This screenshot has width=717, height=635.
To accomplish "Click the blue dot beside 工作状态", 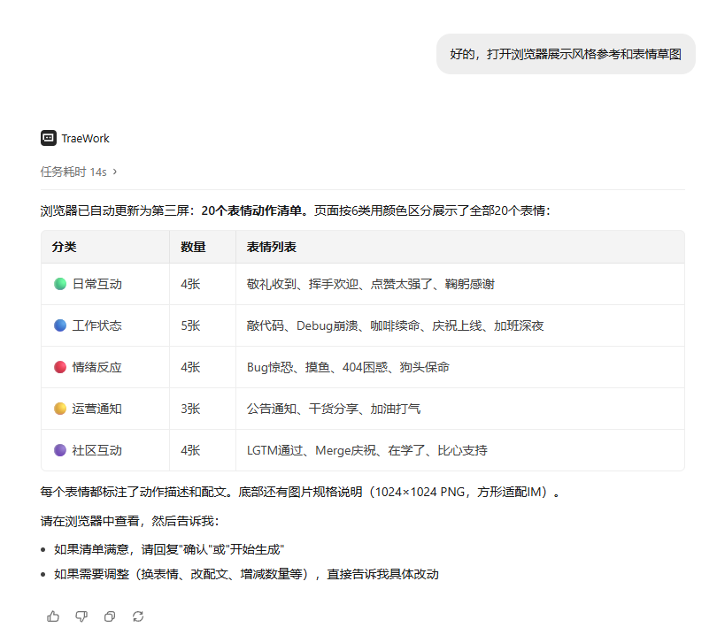I will [x=60, y=325].
